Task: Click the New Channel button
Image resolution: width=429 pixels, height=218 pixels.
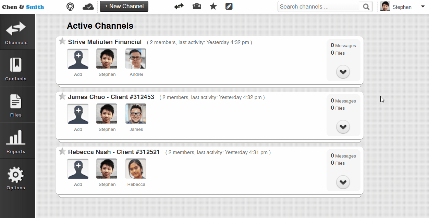Action: 124,6
